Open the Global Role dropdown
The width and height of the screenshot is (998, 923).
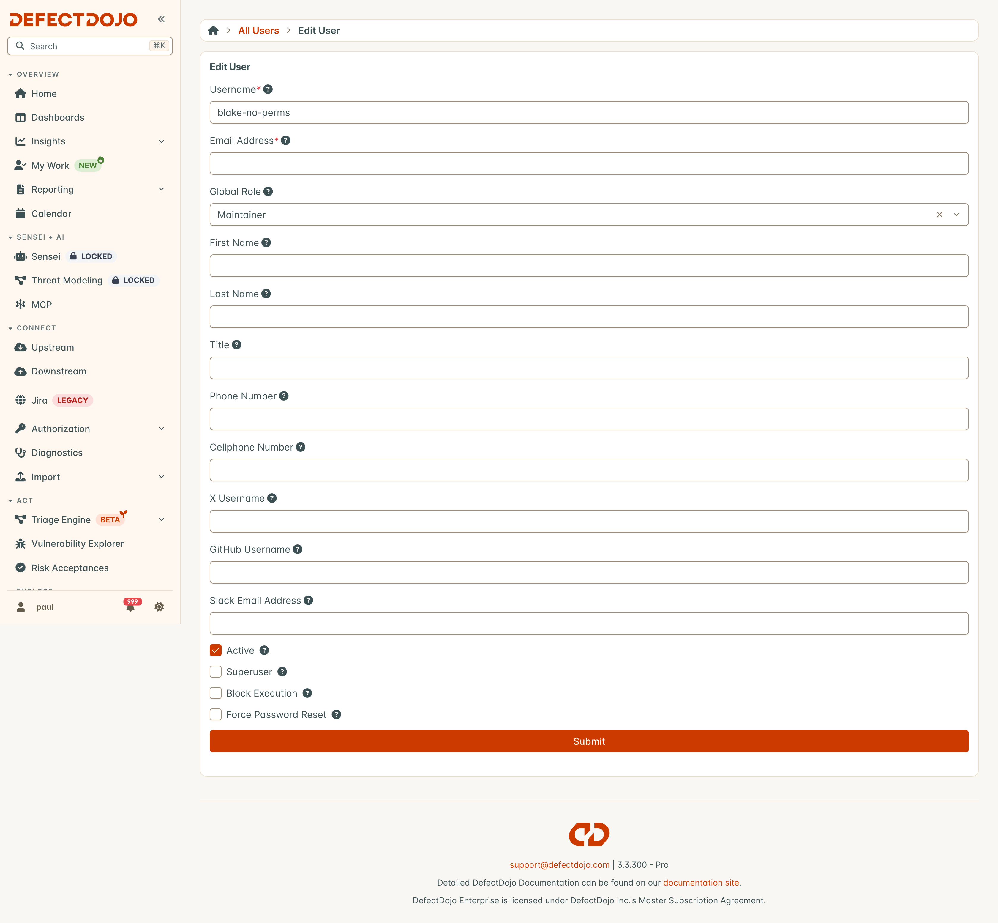coord(956,214)
